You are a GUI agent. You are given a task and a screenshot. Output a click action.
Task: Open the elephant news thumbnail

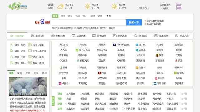[28, 86]
